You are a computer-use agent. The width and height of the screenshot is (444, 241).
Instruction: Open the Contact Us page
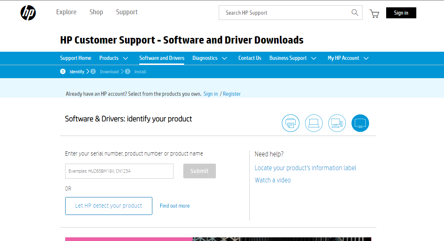pyautogui.click(x=250, y=58)
